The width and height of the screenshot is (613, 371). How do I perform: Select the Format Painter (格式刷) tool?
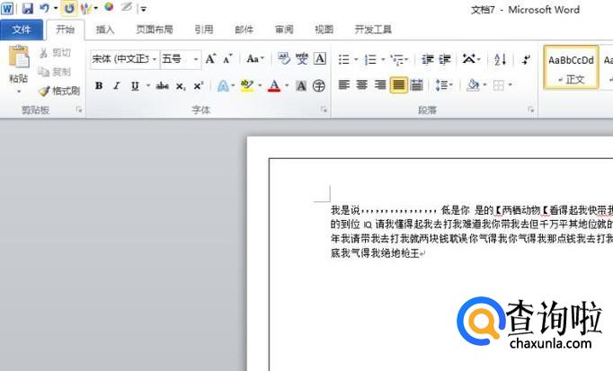coord(59,91)
